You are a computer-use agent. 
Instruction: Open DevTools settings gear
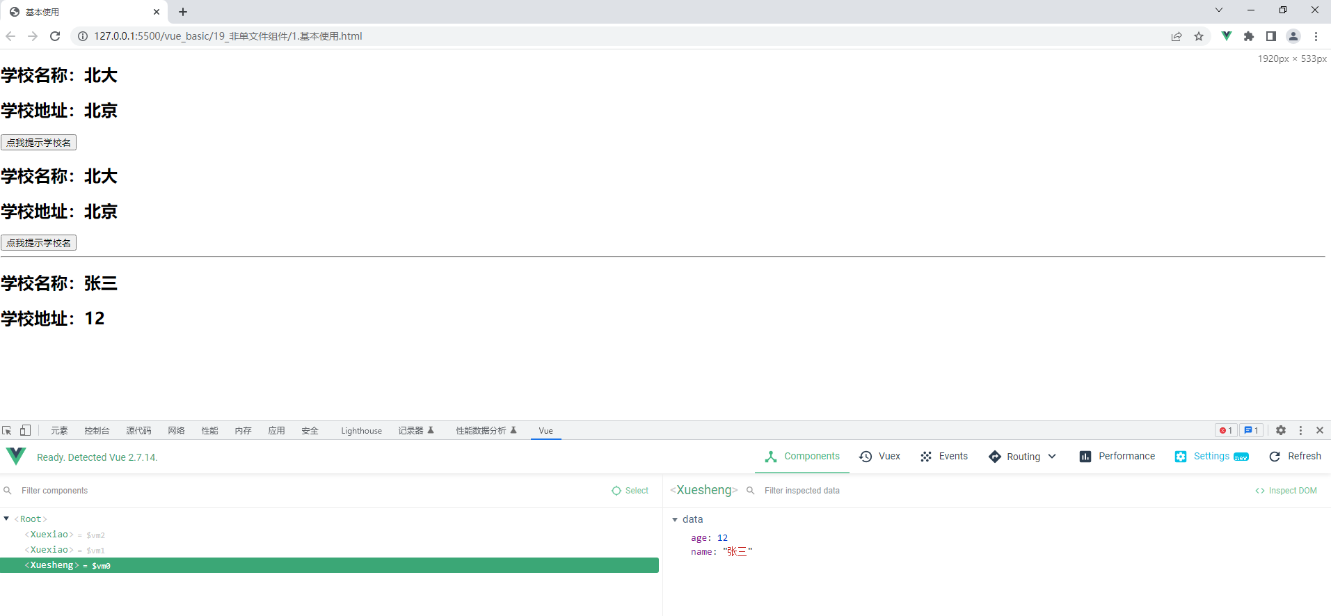(1281, 431)
